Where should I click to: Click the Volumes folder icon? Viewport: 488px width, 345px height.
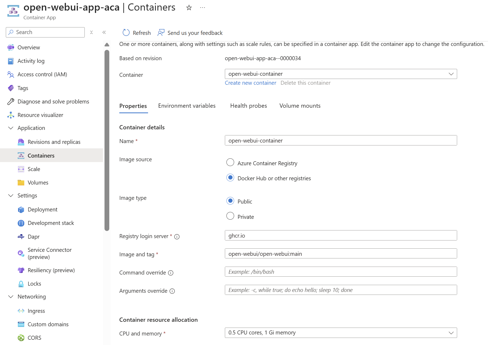coord(21,183)
